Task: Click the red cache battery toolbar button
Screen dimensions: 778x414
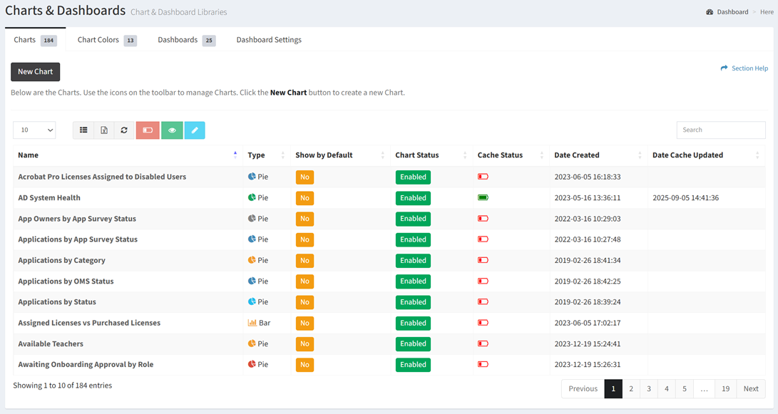Action: pos(148,130)
